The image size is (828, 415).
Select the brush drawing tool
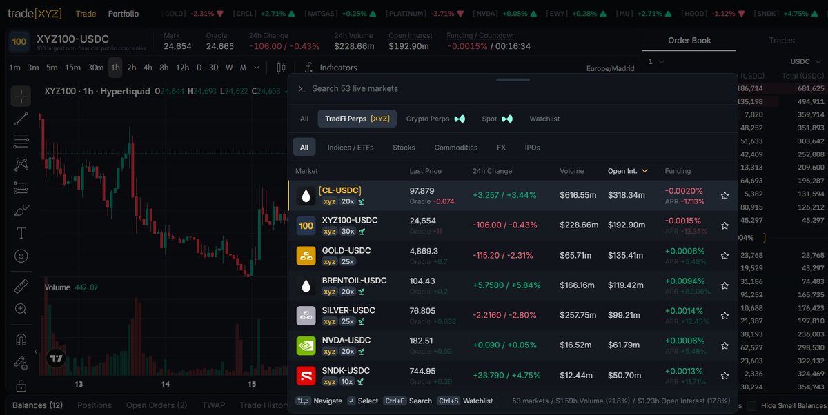(21, 210)
